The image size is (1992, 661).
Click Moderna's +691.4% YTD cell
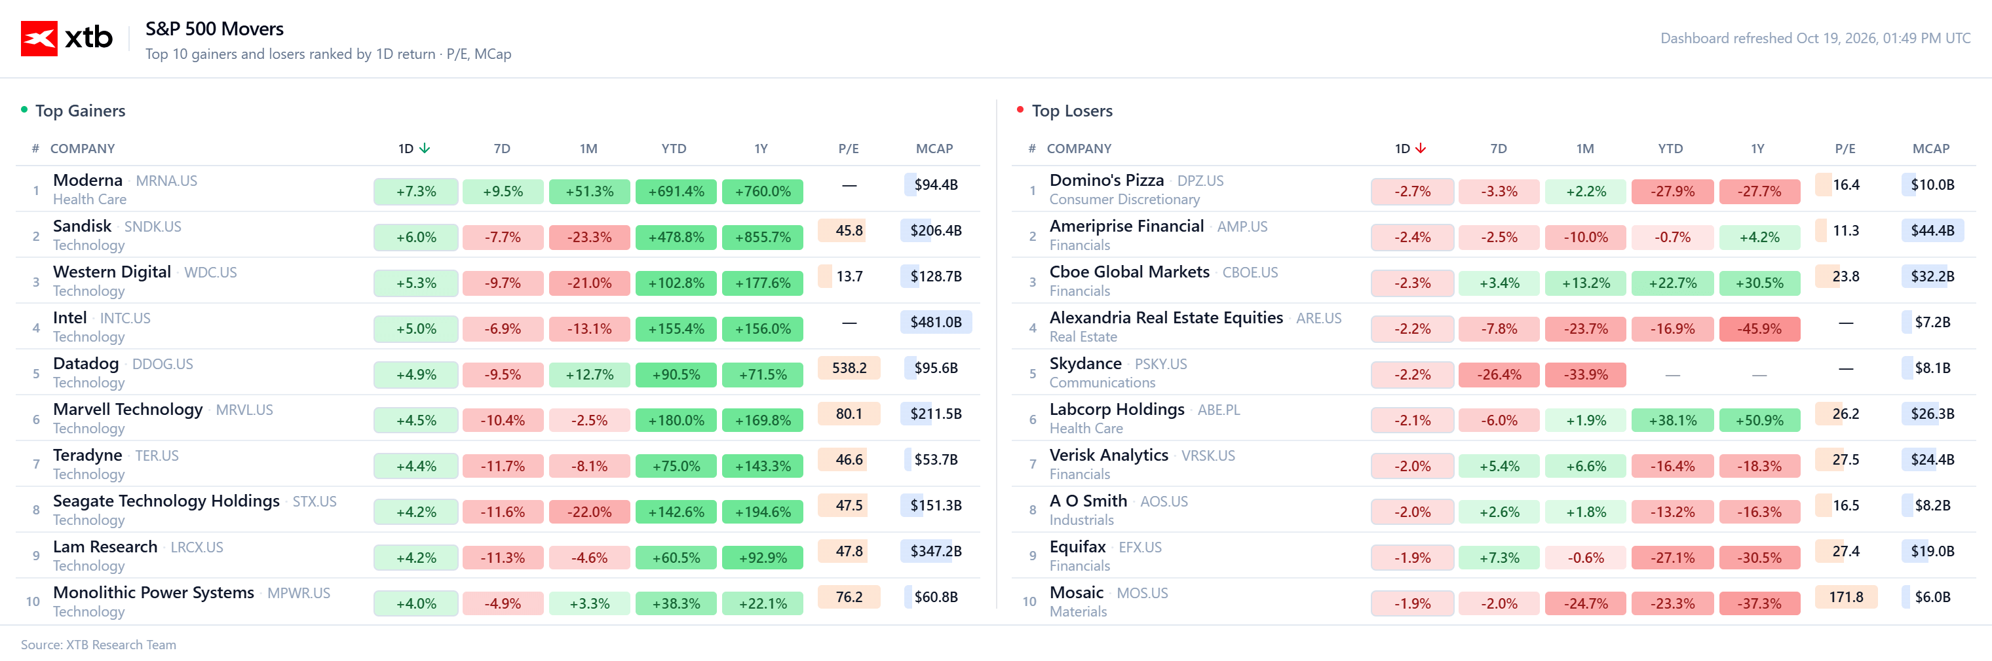coord(676,192)
